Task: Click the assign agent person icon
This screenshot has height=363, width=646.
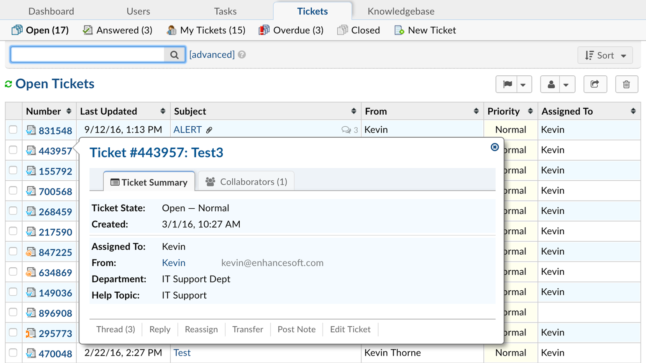Action: (x=551, y=84)
